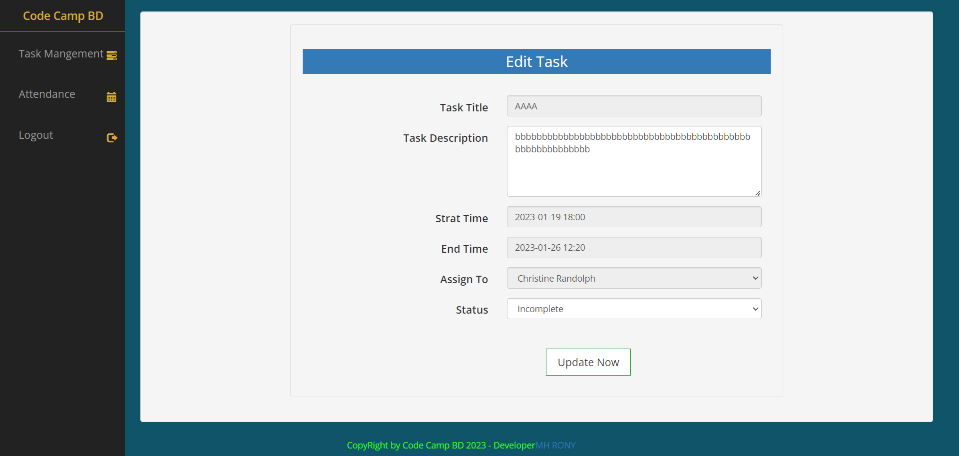Select the End Time field

click(633, 247)
